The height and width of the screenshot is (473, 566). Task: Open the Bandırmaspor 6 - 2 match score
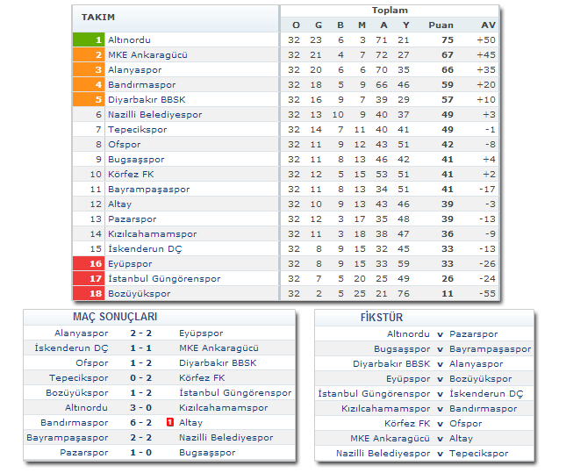pos(141,422)
